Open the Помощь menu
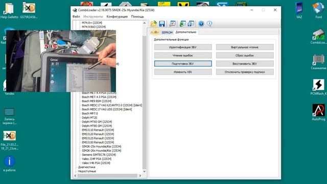Viewport: 327px width, 184px height. [x=137, y=16]
